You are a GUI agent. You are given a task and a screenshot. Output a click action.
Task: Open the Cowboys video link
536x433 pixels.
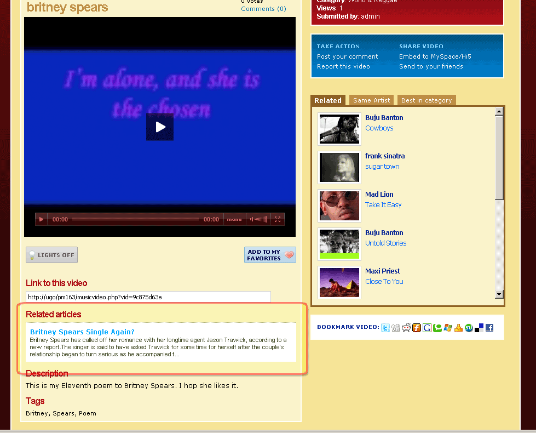379,128
